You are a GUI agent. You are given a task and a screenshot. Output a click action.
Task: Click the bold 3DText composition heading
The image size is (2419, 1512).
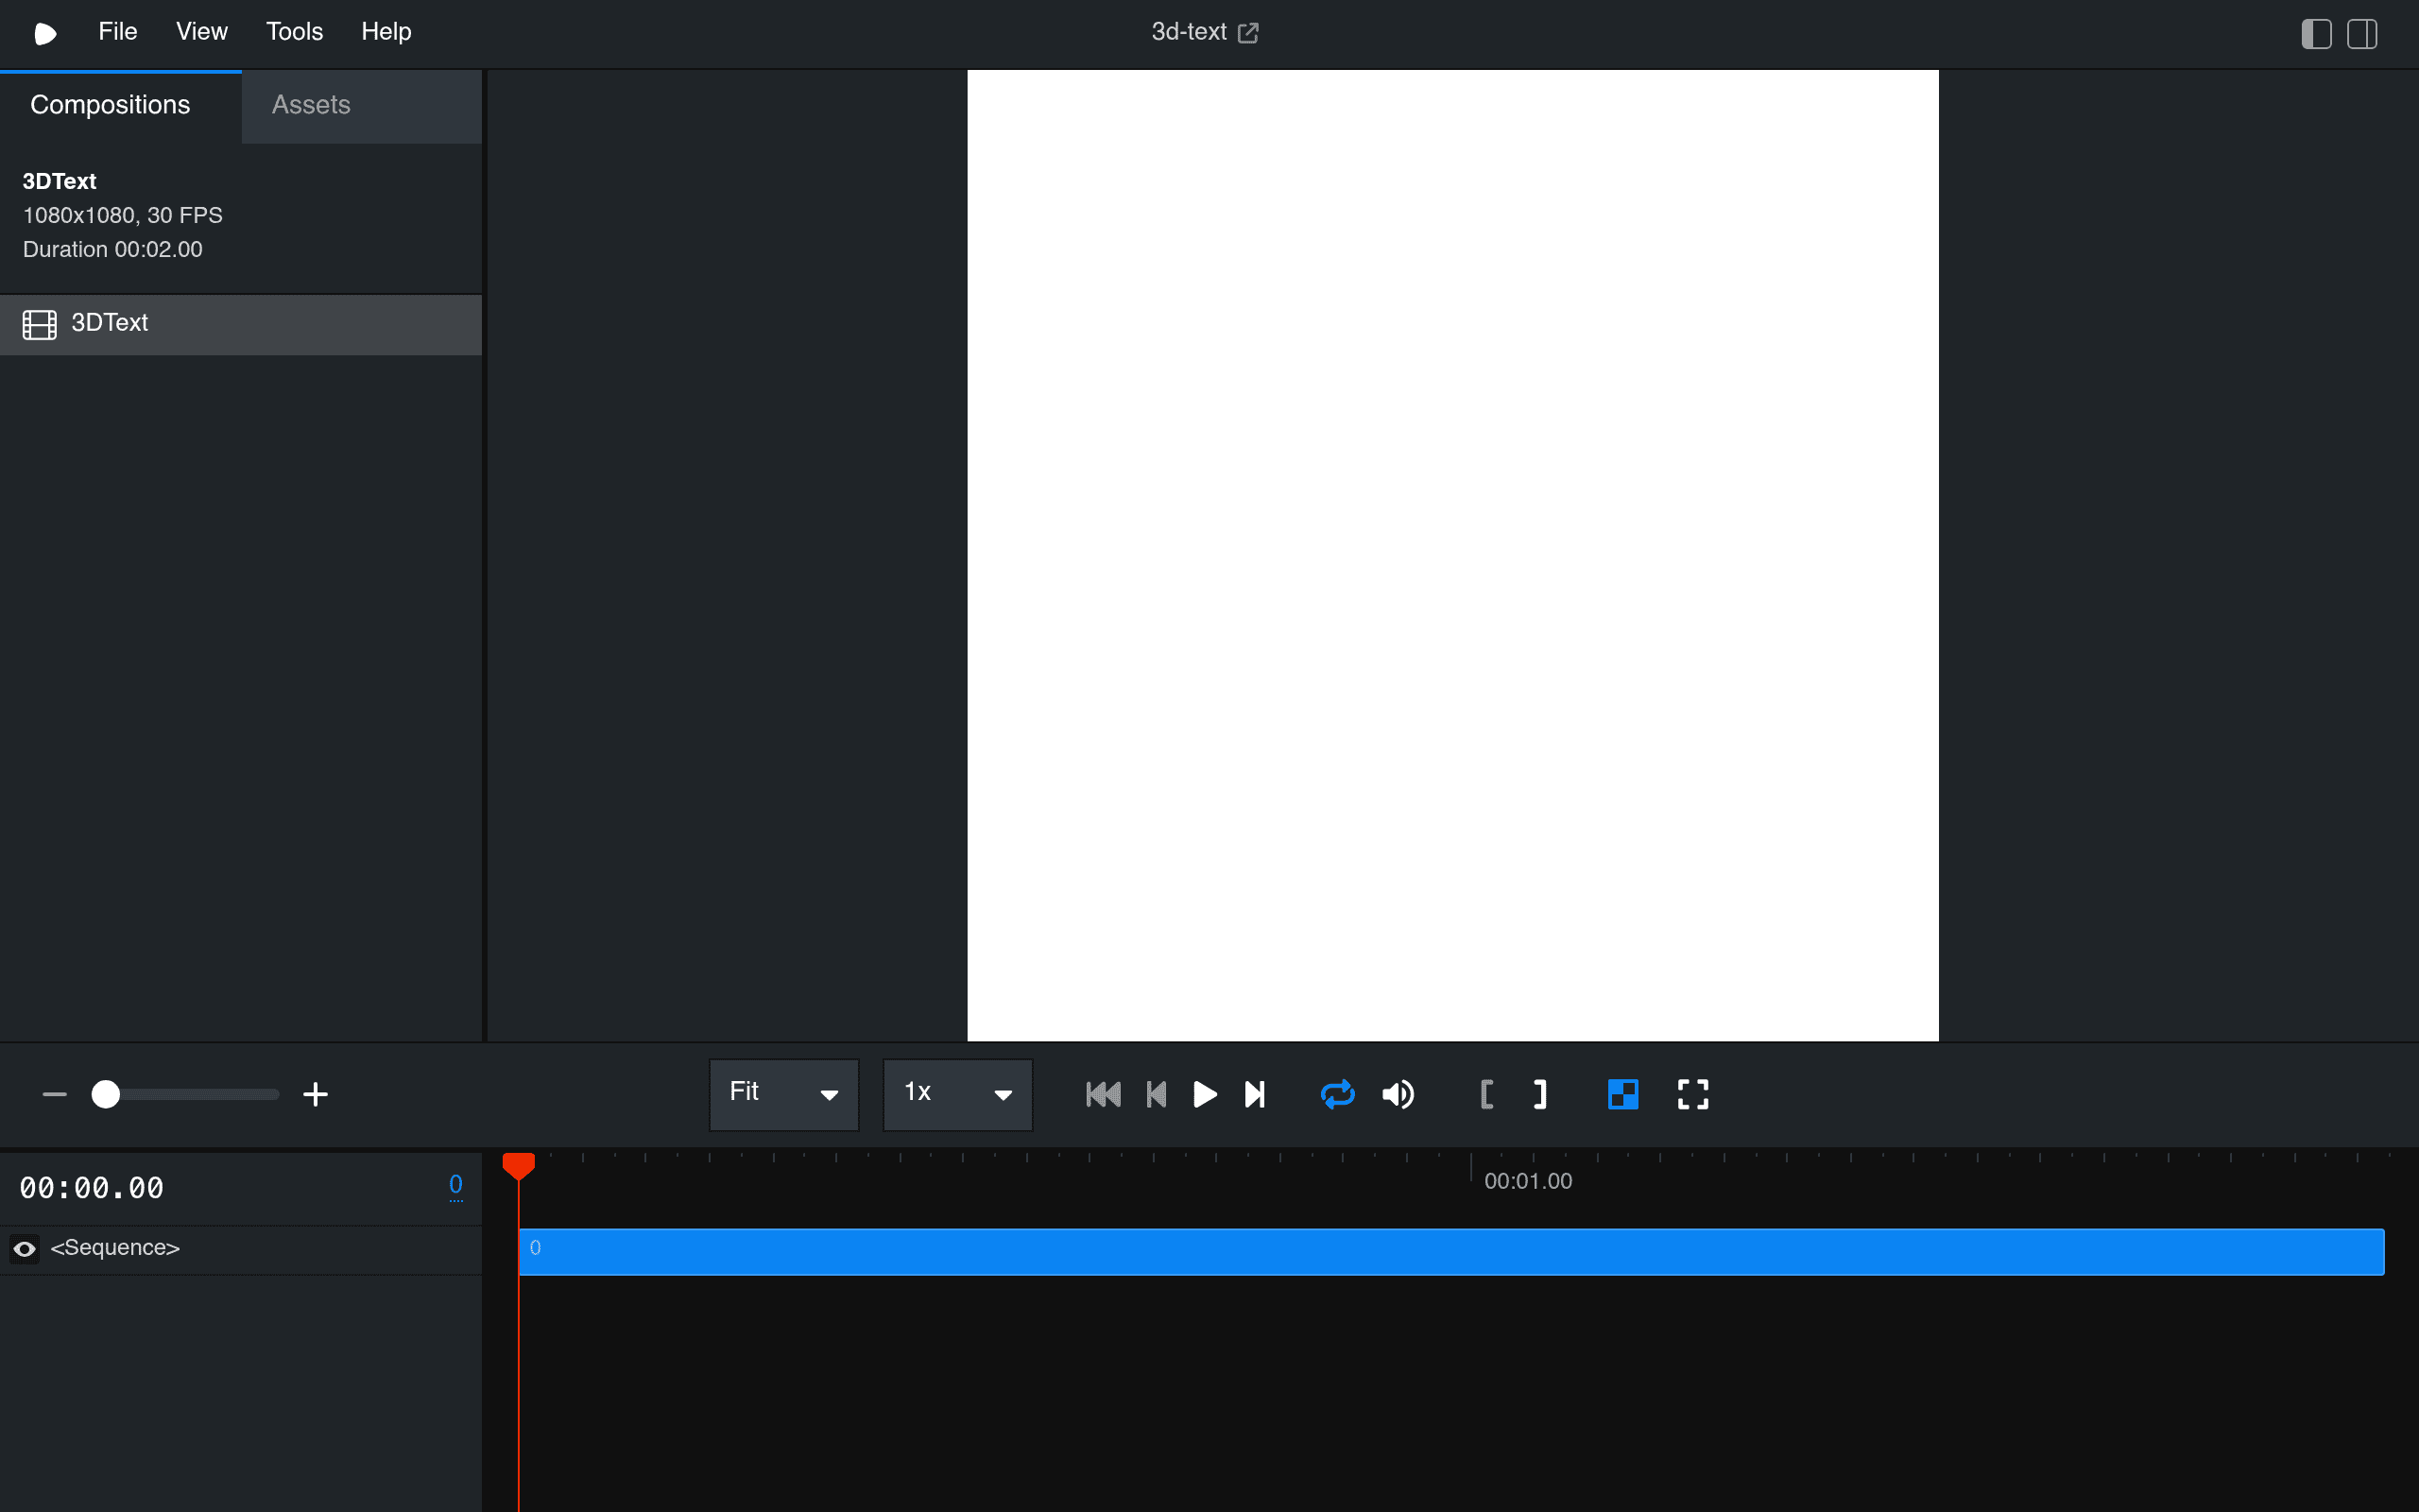pos(59,181)
